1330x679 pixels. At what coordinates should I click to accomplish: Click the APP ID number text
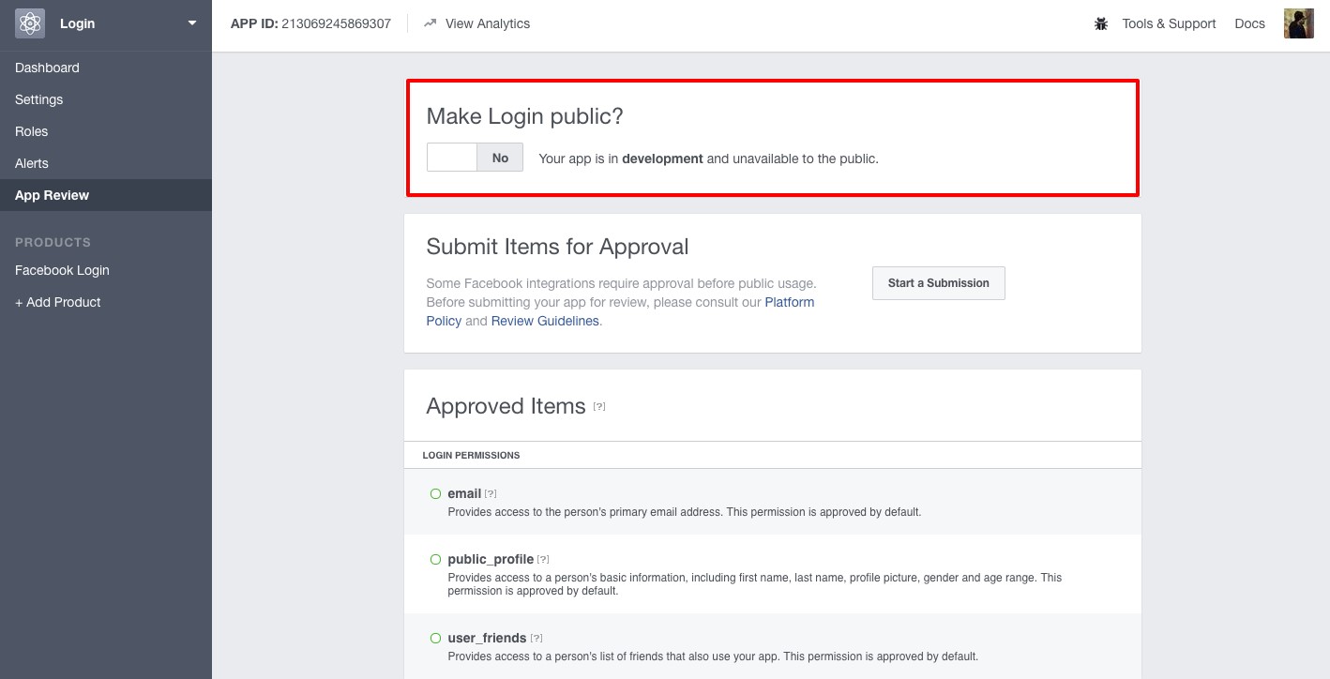[337, 23]
